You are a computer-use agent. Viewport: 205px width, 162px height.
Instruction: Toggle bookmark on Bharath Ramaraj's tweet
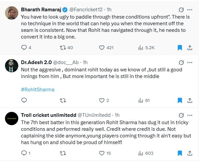pyautogui.click(x=180, y=47)
